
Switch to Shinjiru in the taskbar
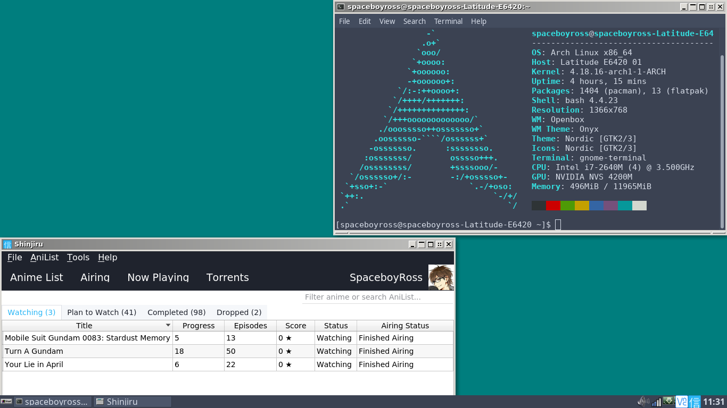[133, 402]
